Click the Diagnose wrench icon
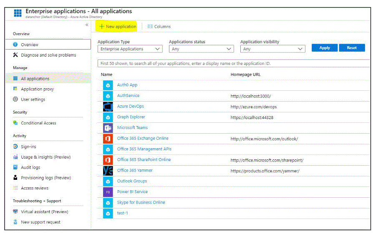Screen dimensions: 373x236 [15, 55]
